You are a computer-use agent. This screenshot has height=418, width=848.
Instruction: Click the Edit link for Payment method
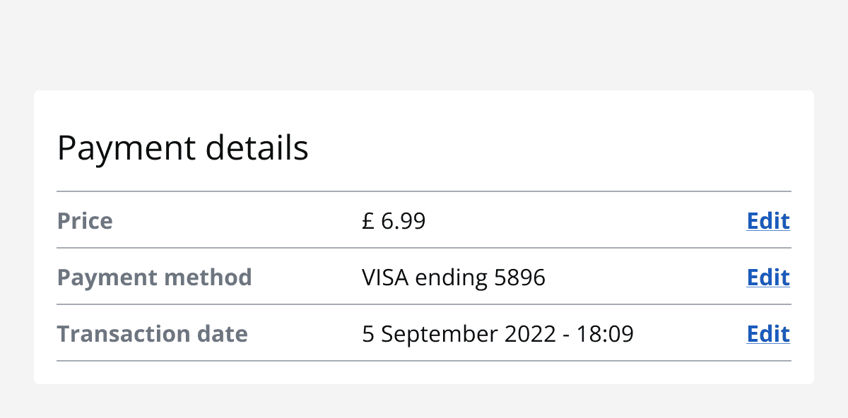pyautogui.click(x=768, y=277)
